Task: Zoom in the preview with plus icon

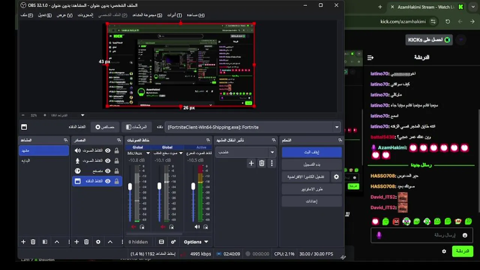Action: coord(45,115)
